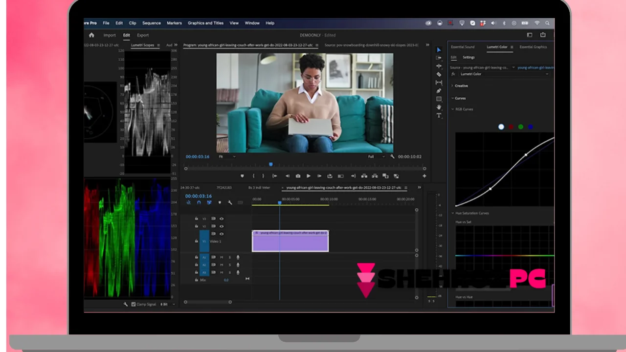Select the Pen tool
The image size is (626, 352).
pos(439,90)
